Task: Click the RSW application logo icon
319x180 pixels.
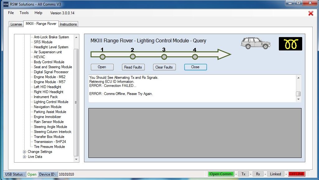Action: coord(6,4)
